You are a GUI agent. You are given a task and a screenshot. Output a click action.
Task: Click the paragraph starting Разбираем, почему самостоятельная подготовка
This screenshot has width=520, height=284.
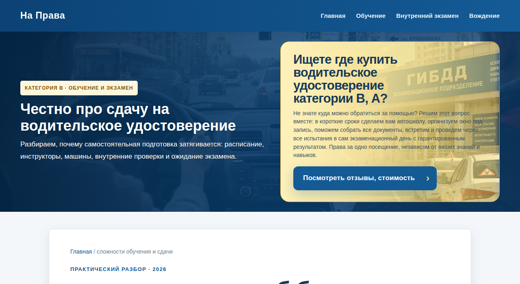point(142,150)
